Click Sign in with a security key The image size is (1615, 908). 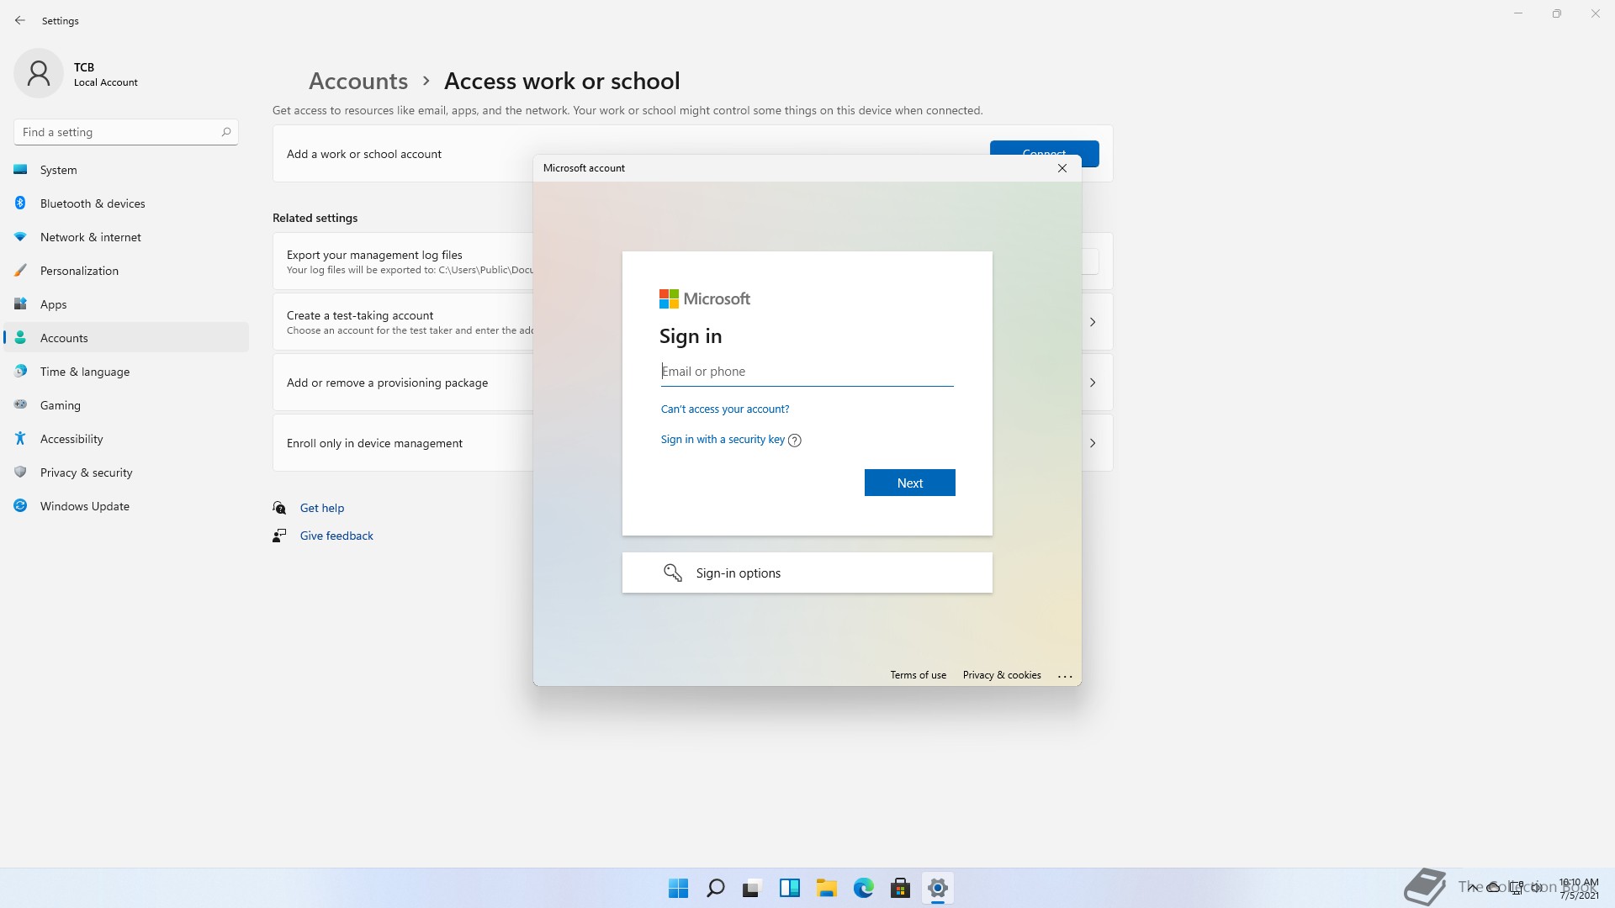click(x=723, y=440)
